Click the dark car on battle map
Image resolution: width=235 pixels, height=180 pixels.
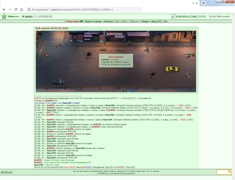coord(58,81)
